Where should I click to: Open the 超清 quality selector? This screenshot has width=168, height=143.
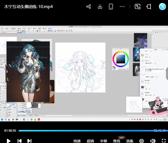(x=90, y=141)
